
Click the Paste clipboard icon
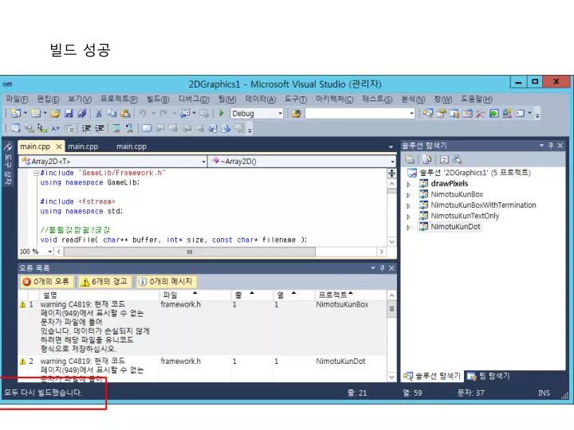click(125, 113)
